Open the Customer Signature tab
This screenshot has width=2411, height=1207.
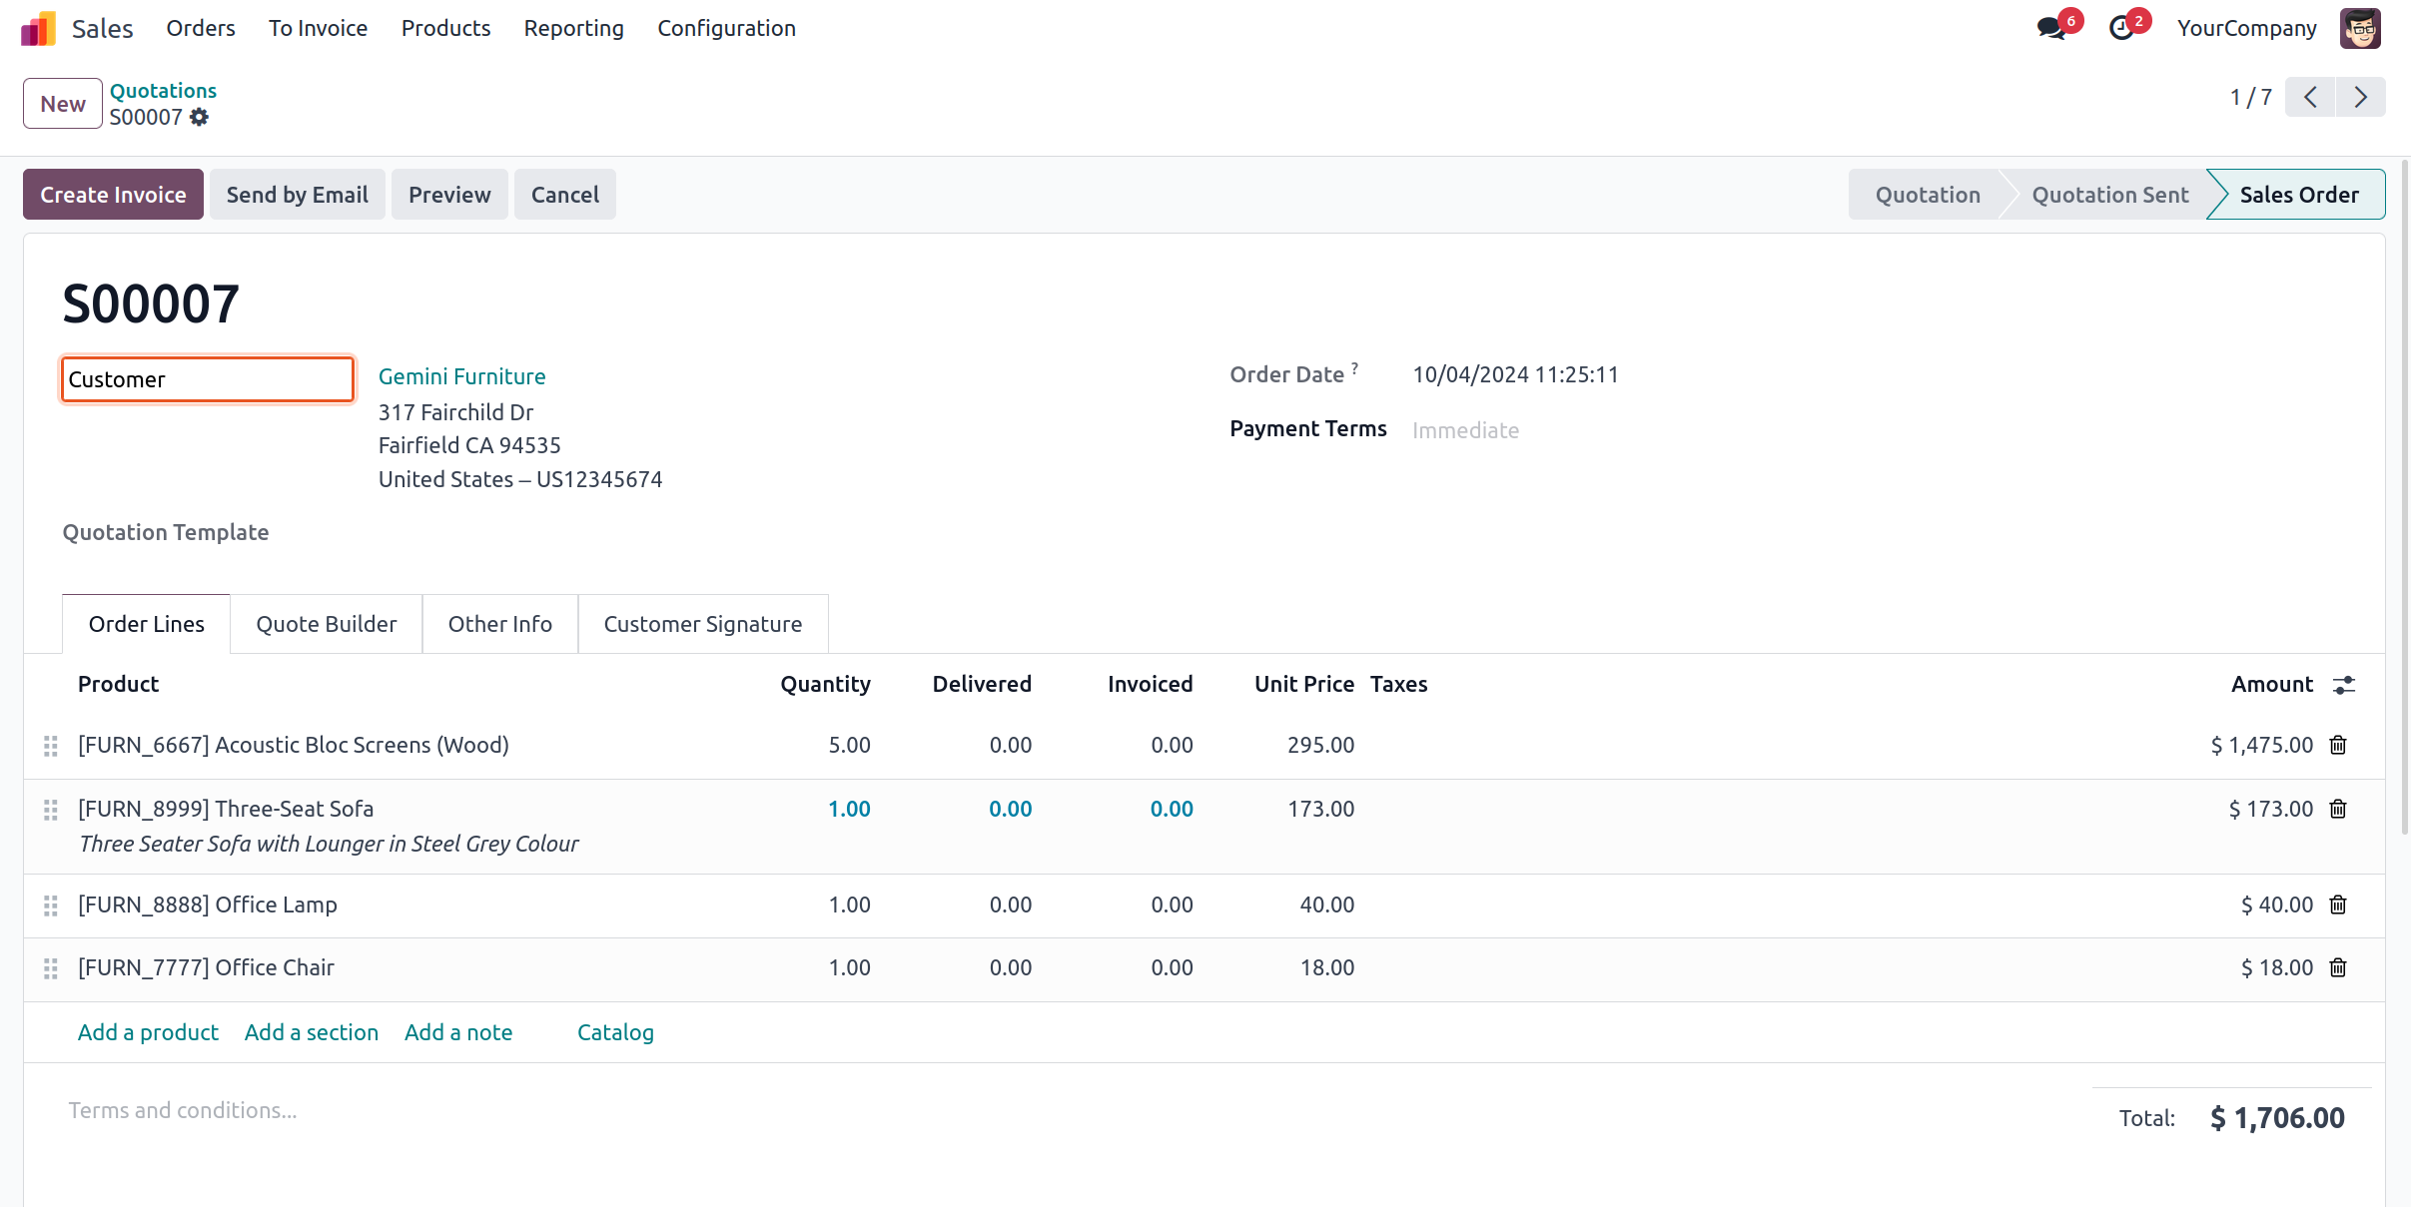702,624
